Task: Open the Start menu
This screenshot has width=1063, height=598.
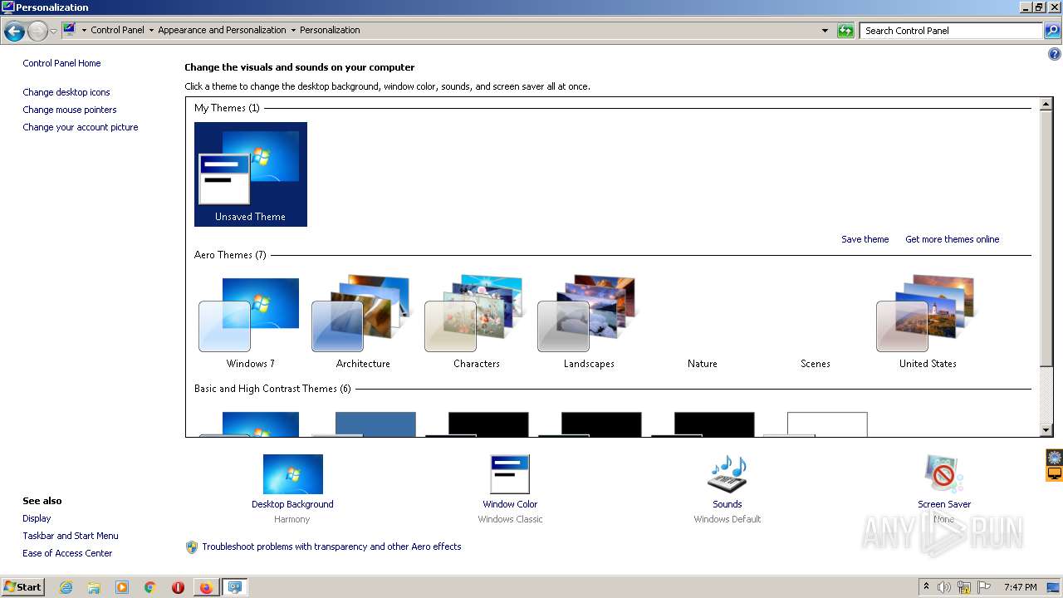Action: (x=23, y=586)
